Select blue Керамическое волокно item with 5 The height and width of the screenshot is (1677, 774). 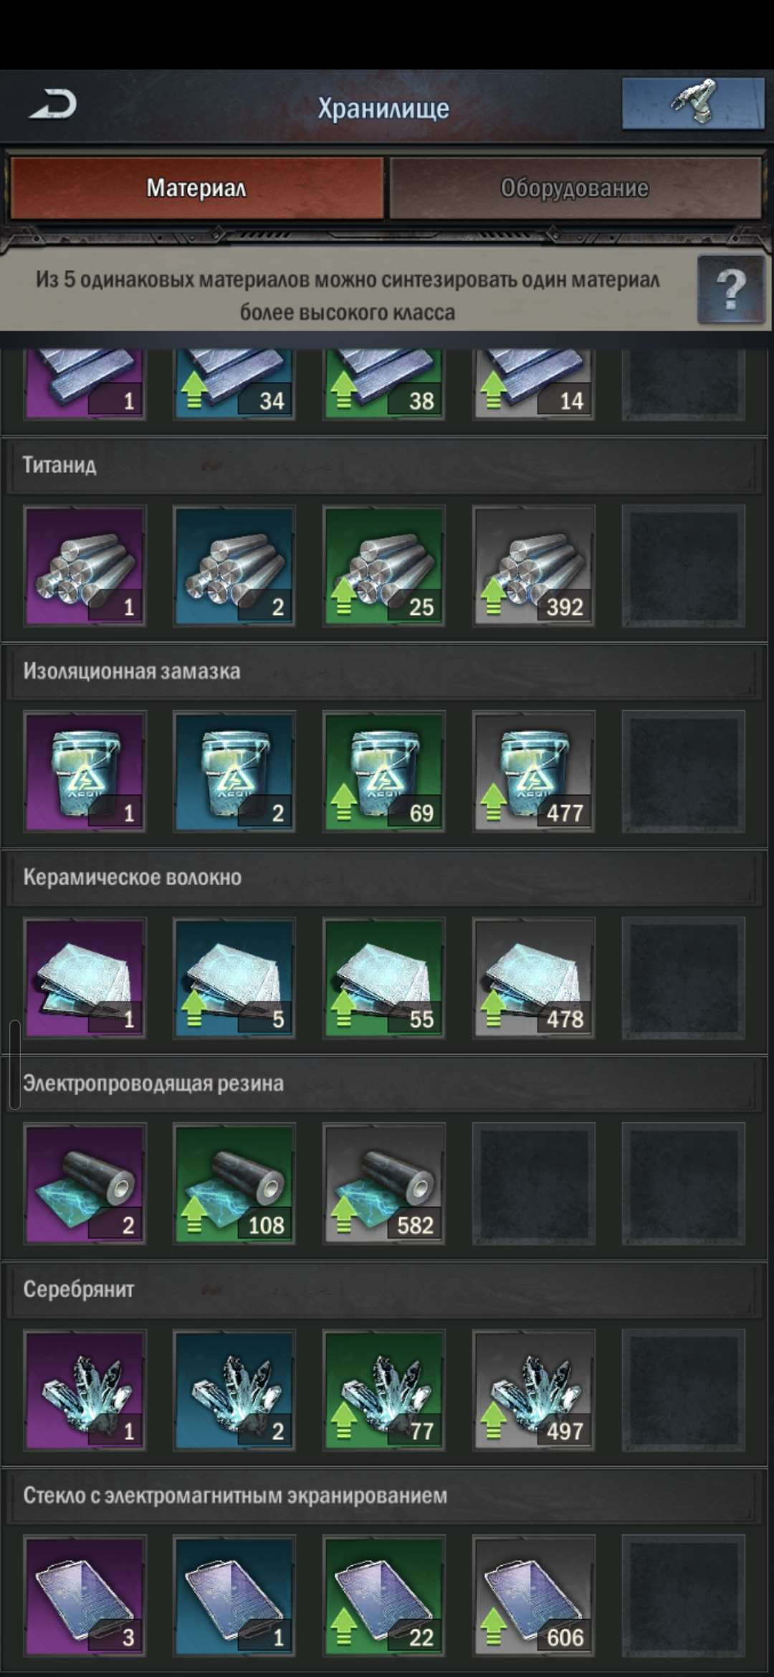234,978
